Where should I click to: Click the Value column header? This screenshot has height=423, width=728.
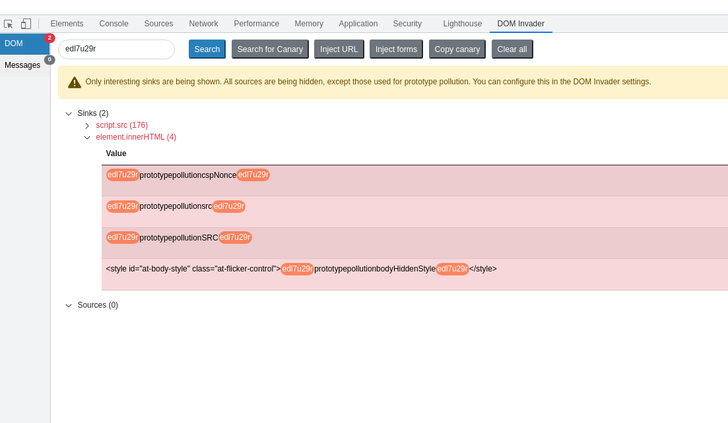coord(116,154)
